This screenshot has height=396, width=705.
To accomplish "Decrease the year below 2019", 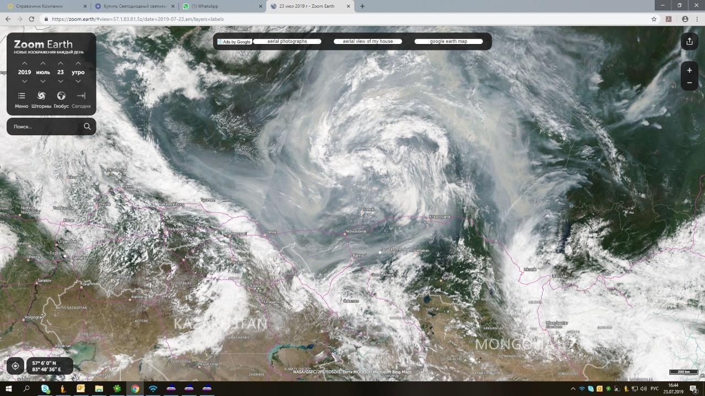I will click(x=24, y=81).
